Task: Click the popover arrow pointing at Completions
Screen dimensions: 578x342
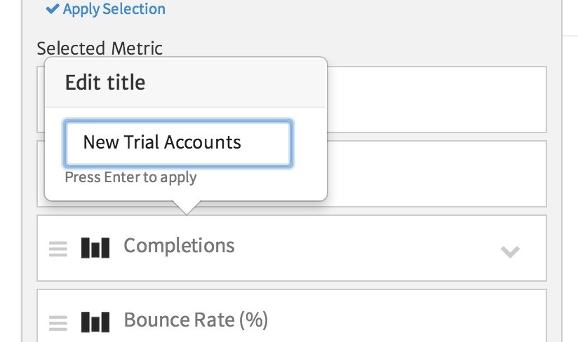Action: [186, 207]
